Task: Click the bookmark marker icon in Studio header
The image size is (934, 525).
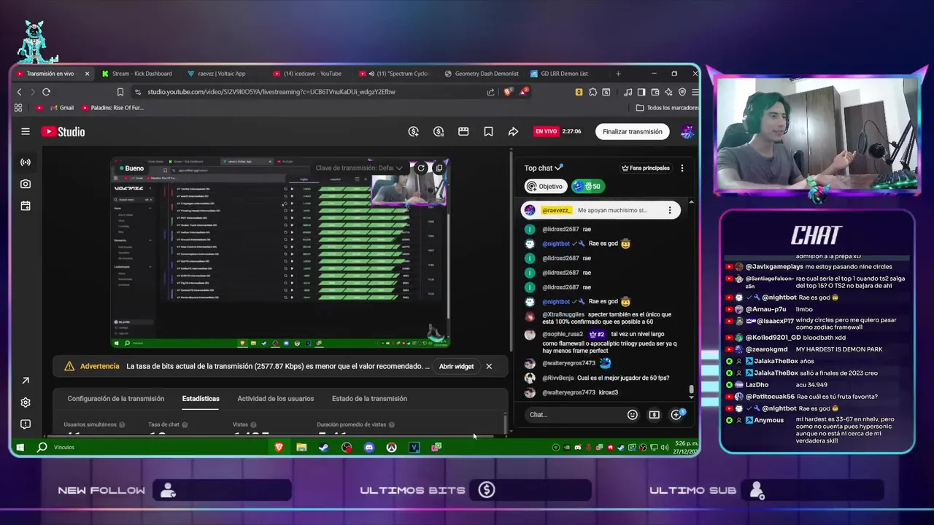Action: pyautogui.click(x=488, y=131)
